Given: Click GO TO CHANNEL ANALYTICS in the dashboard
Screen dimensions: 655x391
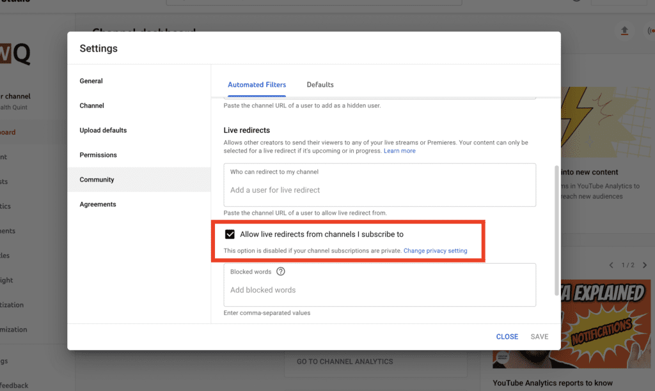Looking at the screenshot, I should (345, 362).
